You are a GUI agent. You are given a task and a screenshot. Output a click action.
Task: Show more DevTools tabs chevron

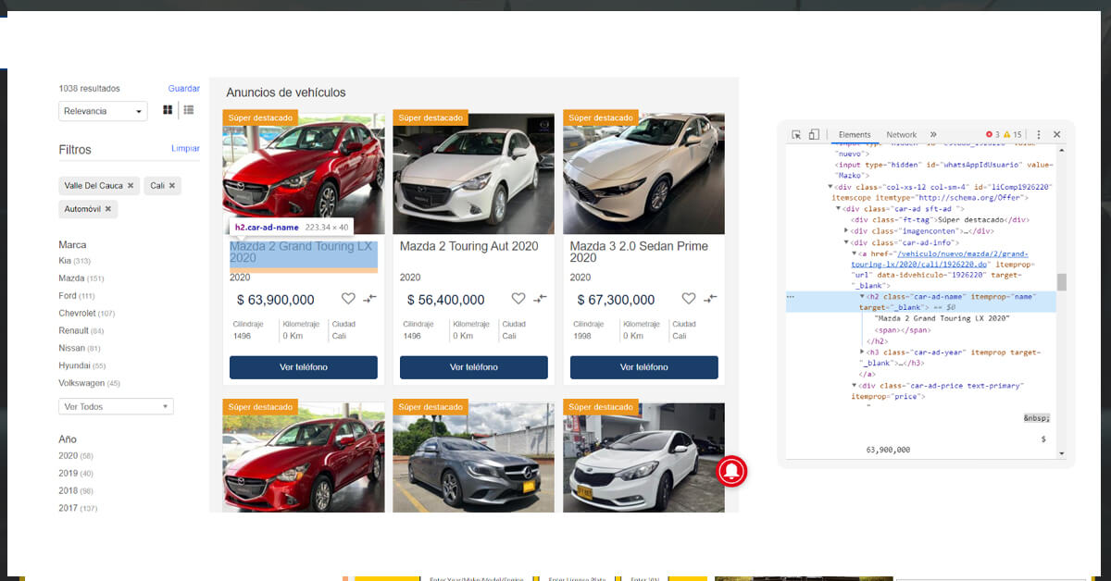coord(933,134)
